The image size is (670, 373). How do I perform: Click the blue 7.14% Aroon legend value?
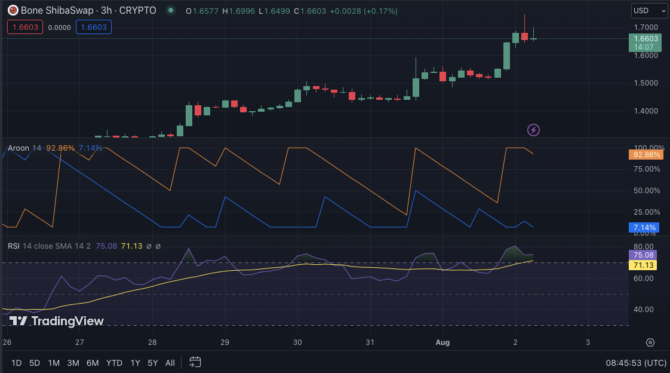pos(91,148)
